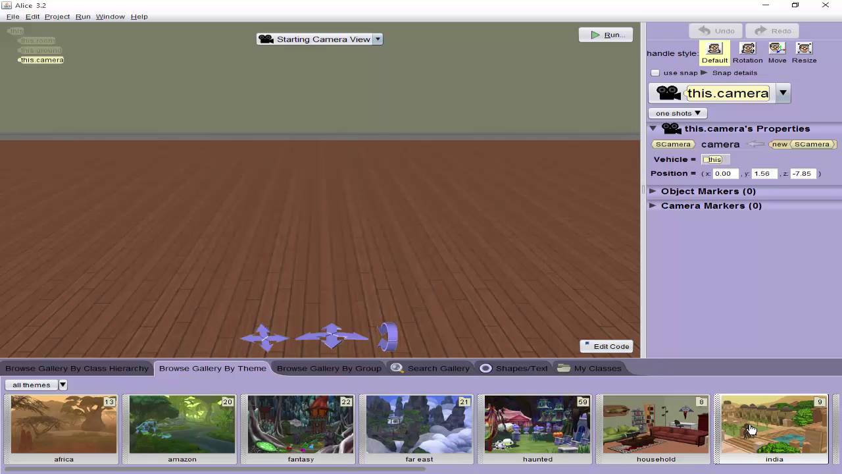This screenshot has height=474, width=842.
Task: Switch to Browse Gallery By Group tab
Action: click(329, 368)
